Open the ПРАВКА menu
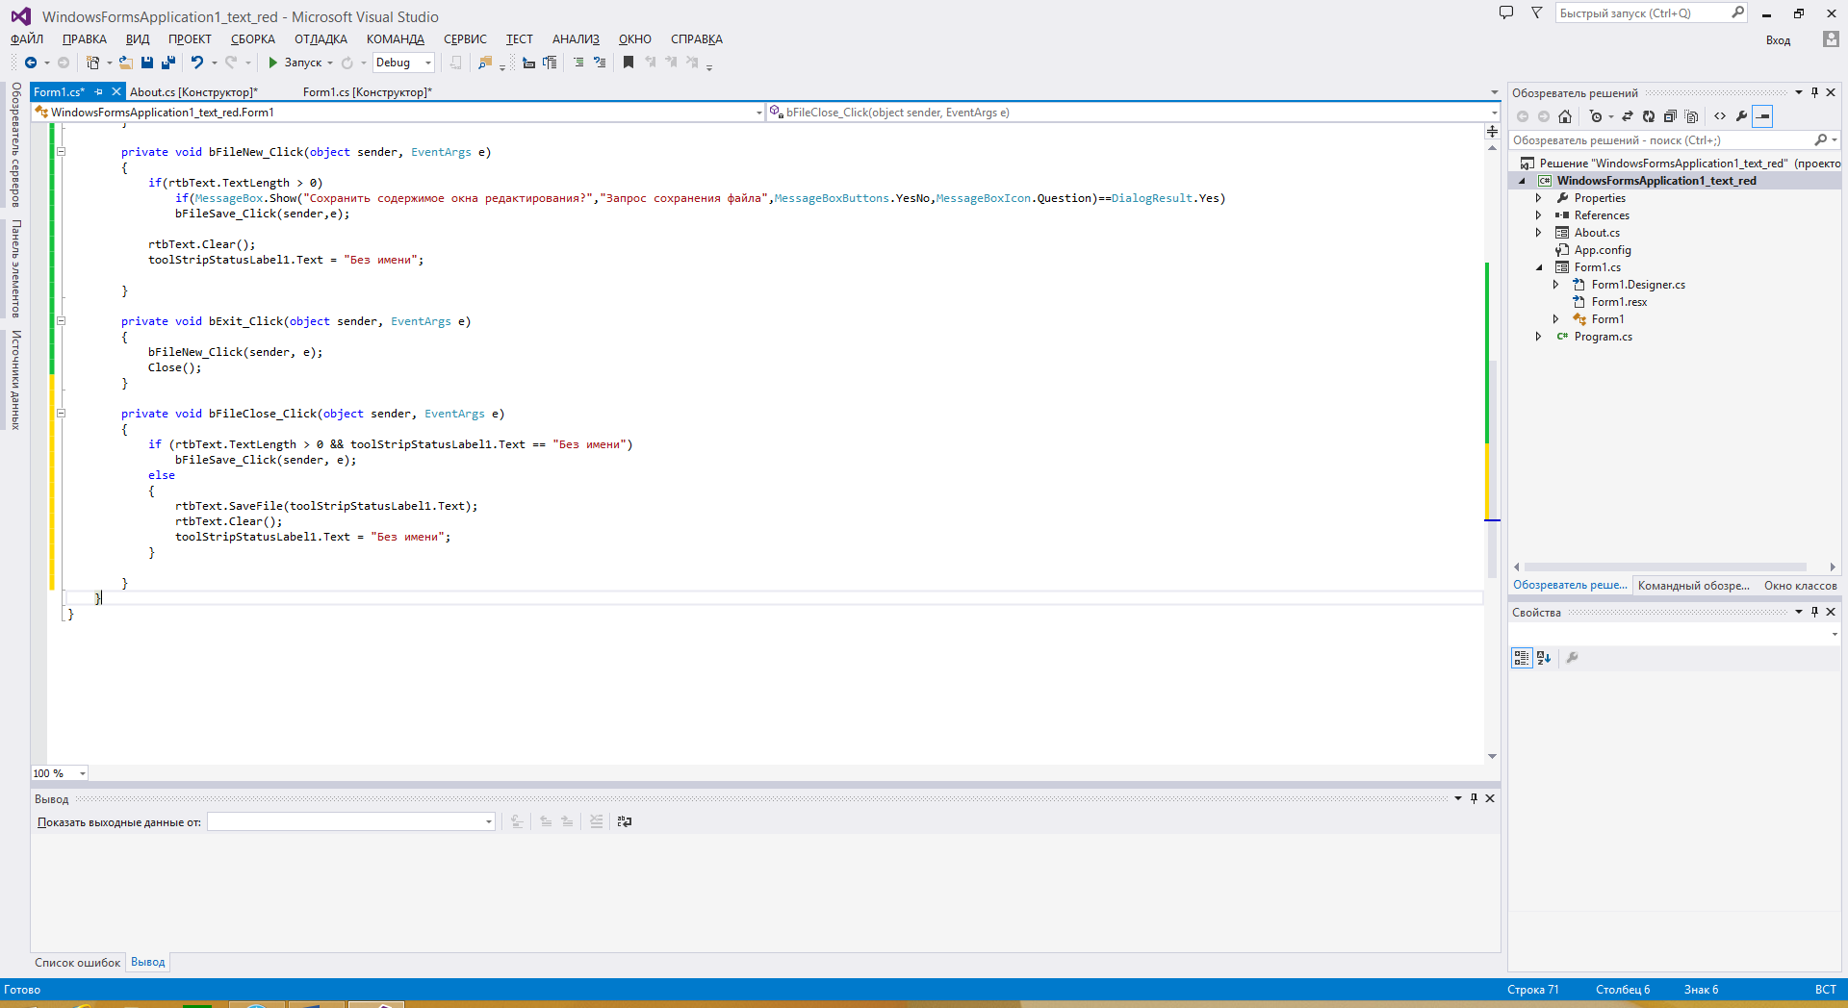This screenshot has width=1848, height=1008. click(x=85, y=39)
